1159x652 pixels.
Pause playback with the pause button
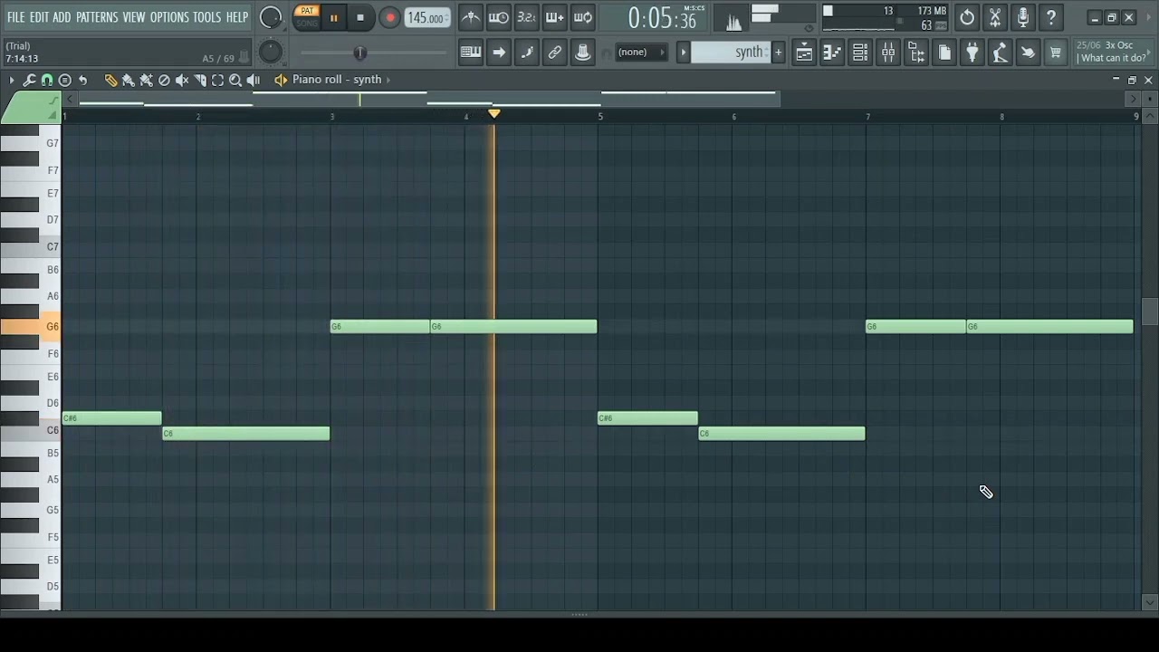[x=333, y=18]
